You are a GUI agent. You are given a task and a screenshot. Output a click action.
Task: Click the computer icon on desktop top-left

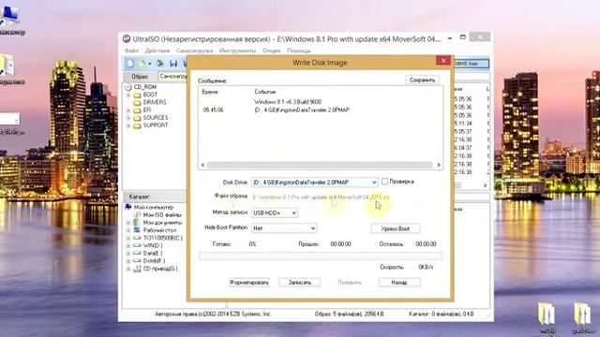(10, 15)
